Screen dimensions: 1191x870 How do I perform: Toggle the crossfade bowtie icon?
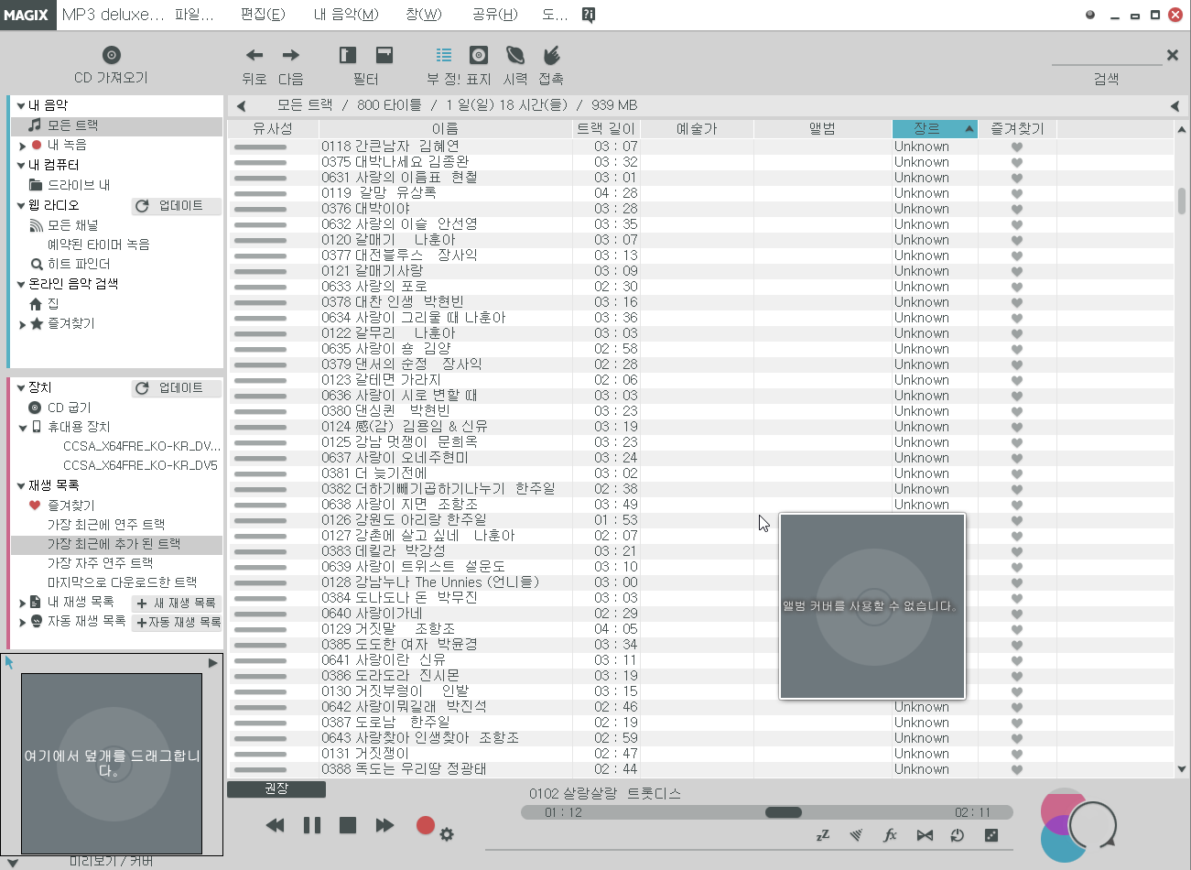coord(925,835)
